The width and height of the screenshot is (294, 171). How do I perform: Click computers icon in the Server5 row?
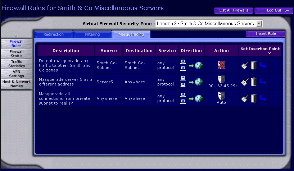tap(183, 82)
